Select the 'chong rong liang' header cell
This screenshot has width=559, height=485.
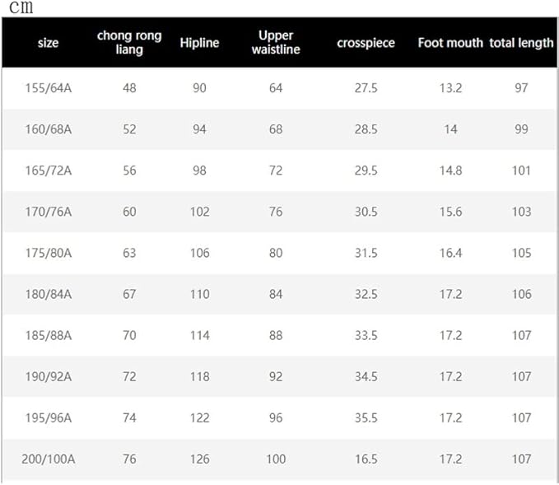point(129,43)
